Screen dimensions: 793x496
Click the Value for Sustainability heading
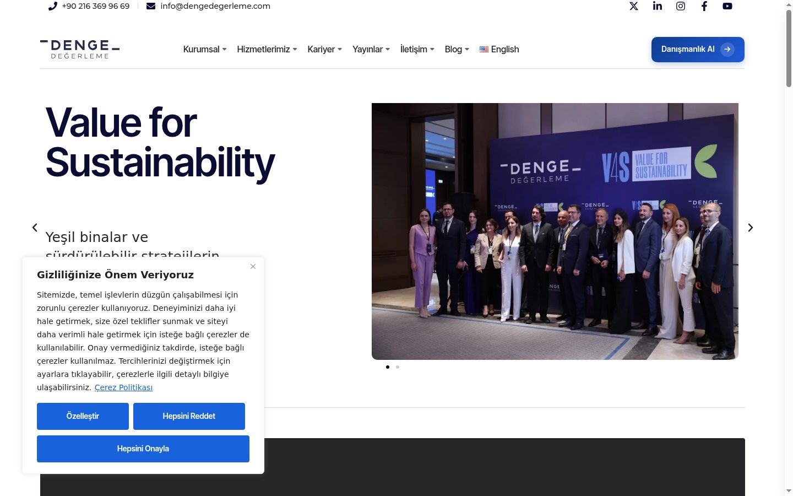[x=160, y=142]
